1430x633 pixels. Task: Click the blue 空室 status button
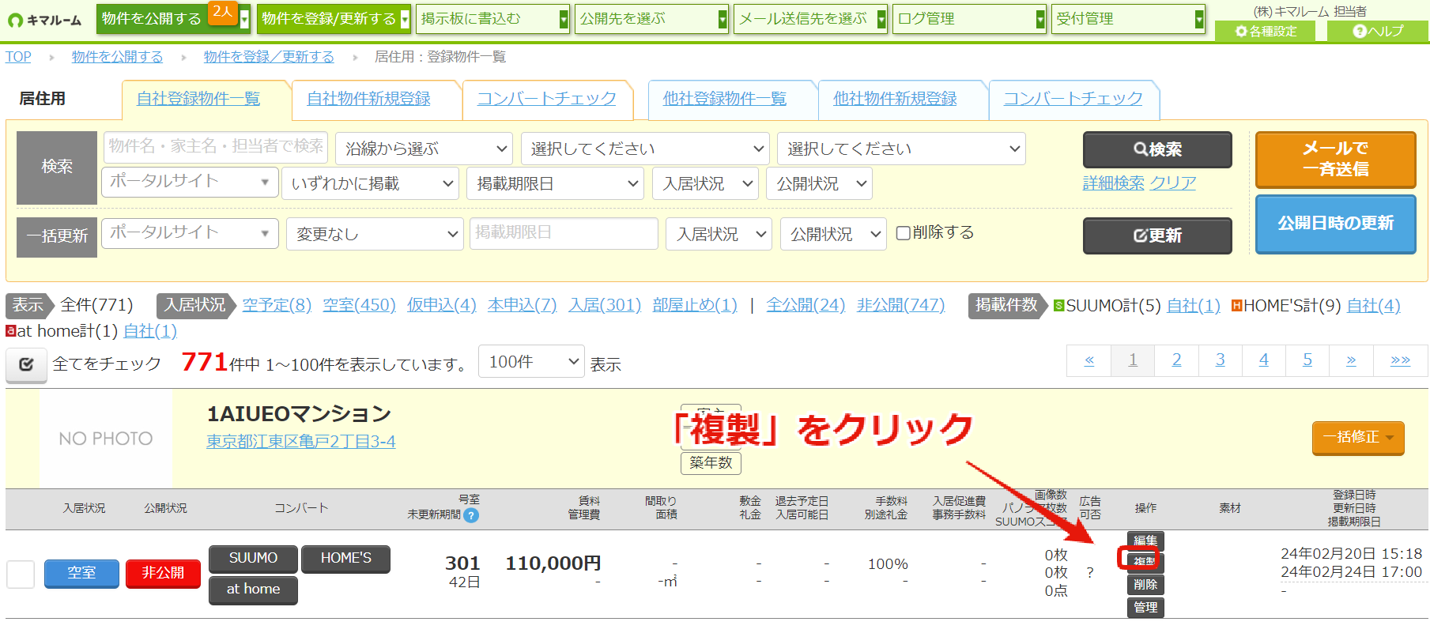[81, 574]
